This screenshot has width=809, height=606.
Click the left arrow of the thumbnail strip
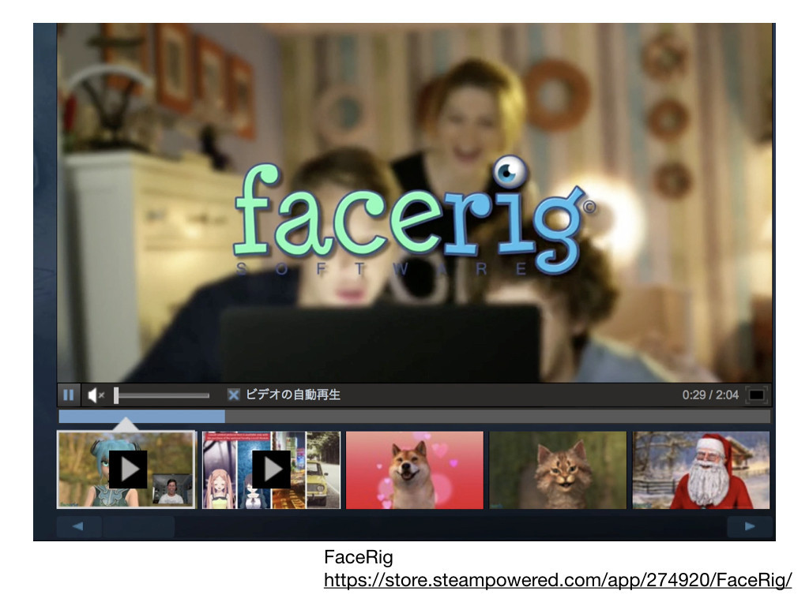coord(78,526)
